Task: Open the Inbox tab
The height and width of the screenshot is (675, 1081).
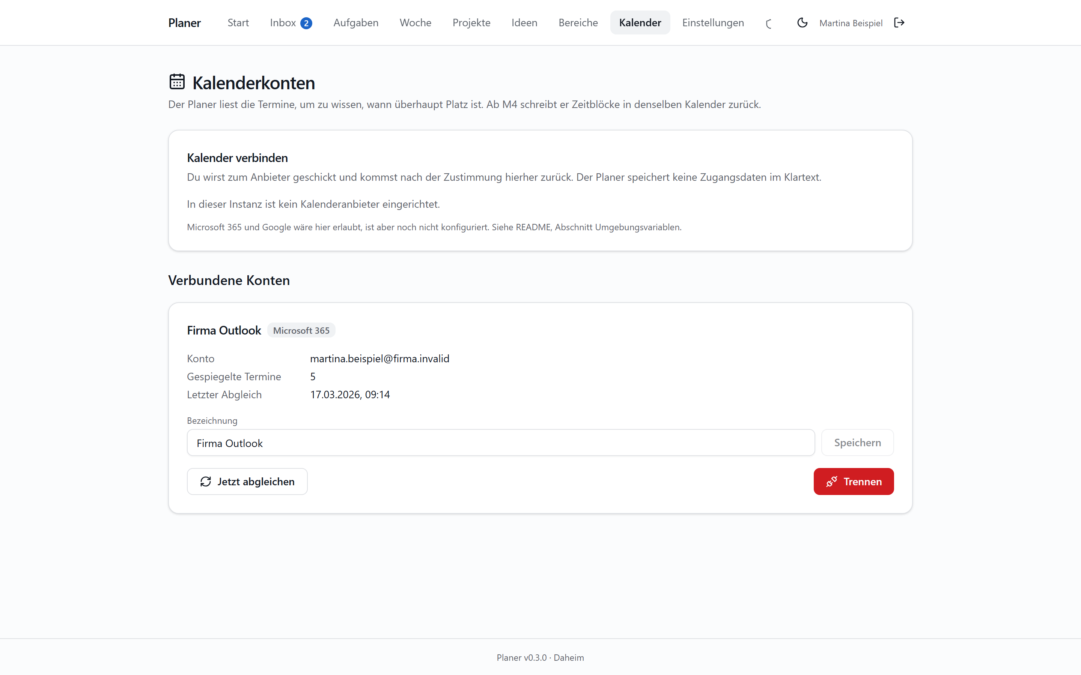Action: (291, 23)
